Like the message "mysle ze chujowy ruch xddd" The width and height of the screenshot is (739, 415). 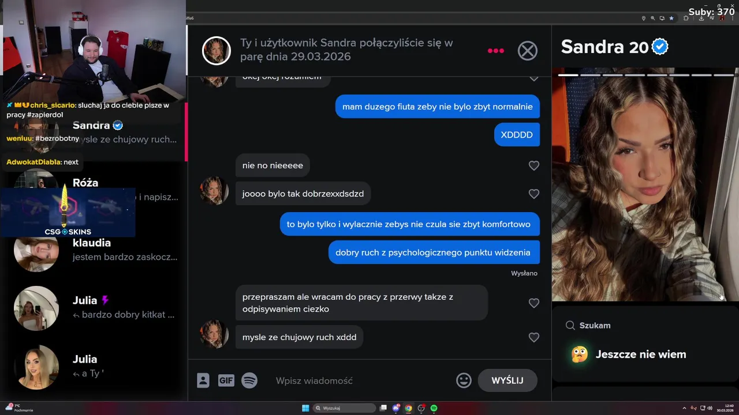point(534,337)
